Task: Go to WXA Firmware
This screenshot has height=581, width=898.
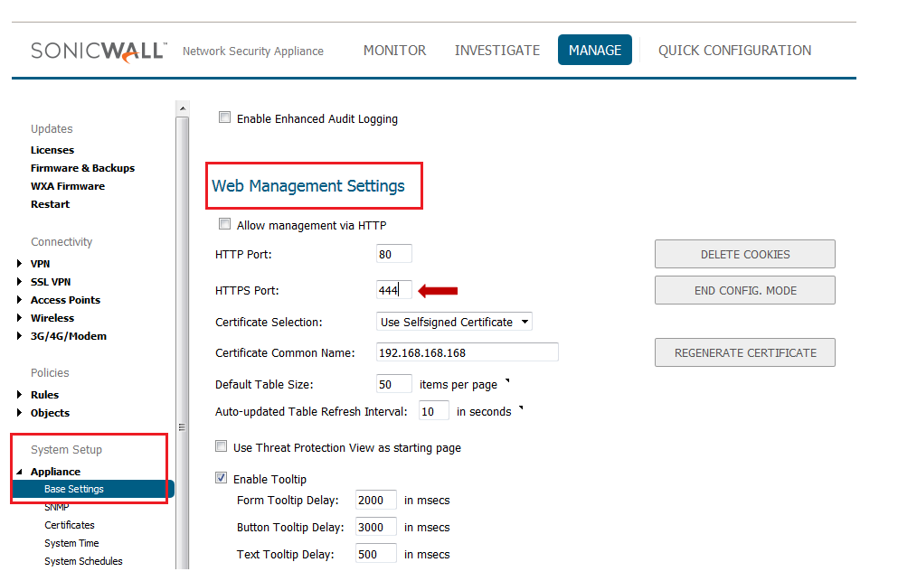Action: point(68,186)
